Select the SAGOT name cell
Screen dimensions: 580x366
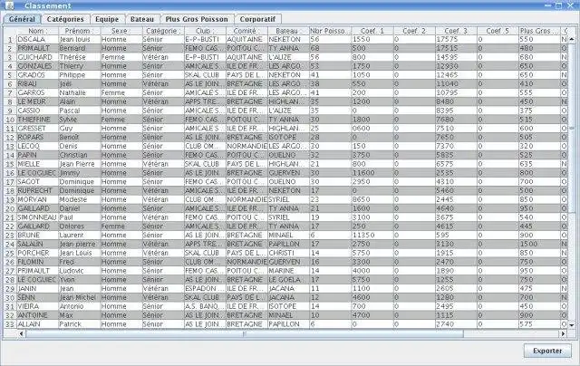(37, 181)
